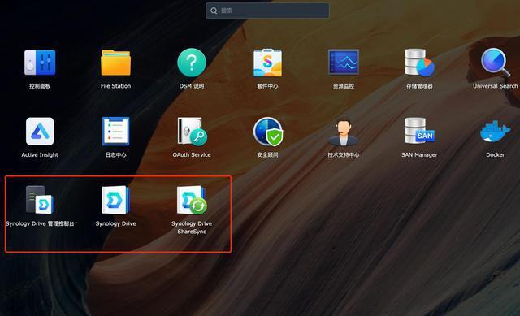
Task: Open Active Insight
Action: point(40,132)
